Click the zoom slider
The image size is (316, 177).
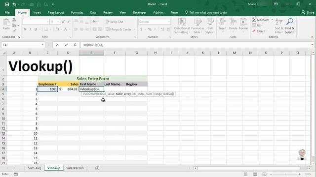coord(285,174)
